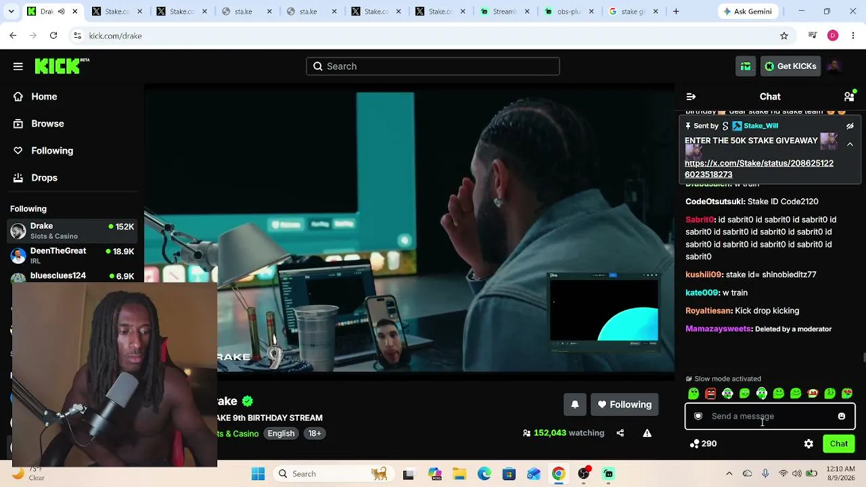Click the Ask Gemini button
Image resolution: width=866 pixels, height=487 pixels.
748,11
